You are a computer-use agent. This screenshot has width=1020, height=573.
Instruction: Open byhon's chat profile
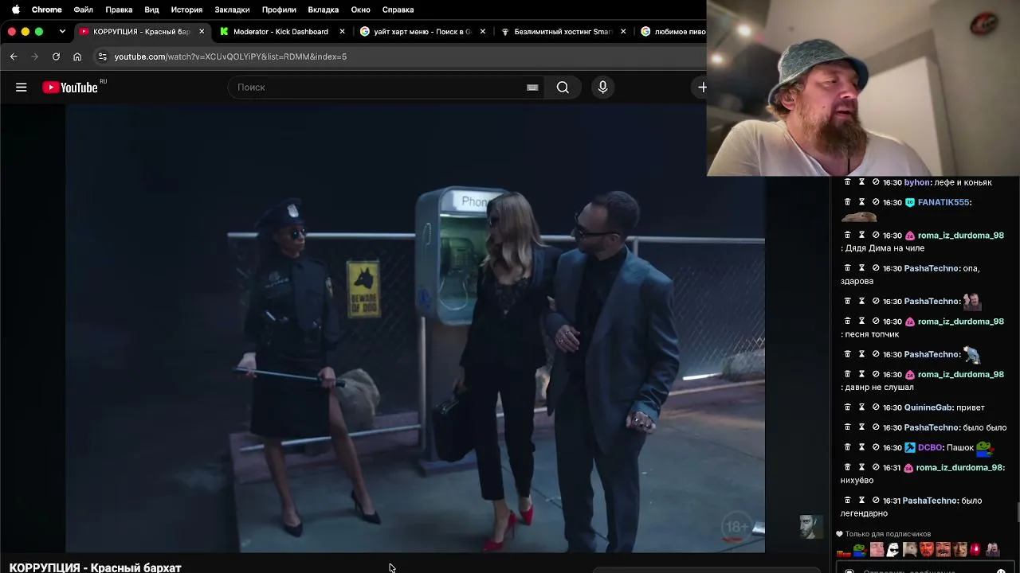(917, 182)
